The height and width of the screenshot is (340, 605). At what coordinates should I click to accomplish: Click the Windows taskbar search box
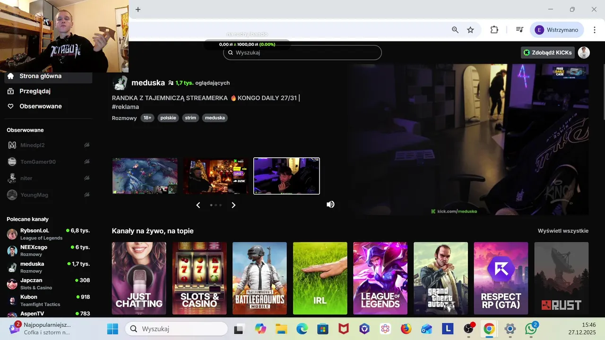tap(176, 329)
